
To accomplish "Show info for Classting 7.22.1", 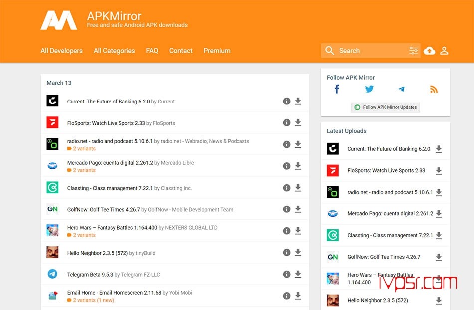I will click(287, 188).
